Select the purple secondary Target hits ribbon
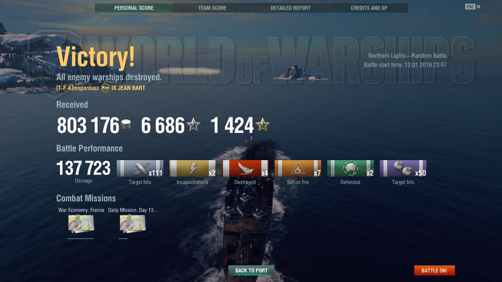Image resolution: width=502 pixels, height=282 pixels. tap(403, 169)
